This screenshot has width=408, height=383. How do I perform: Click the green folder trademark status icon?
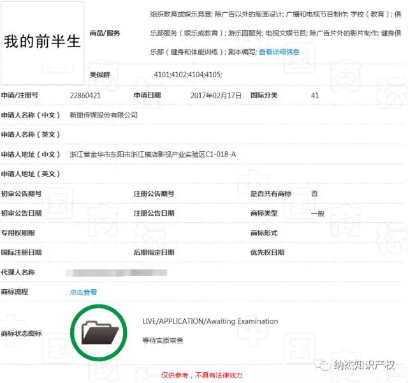(100, 332)
